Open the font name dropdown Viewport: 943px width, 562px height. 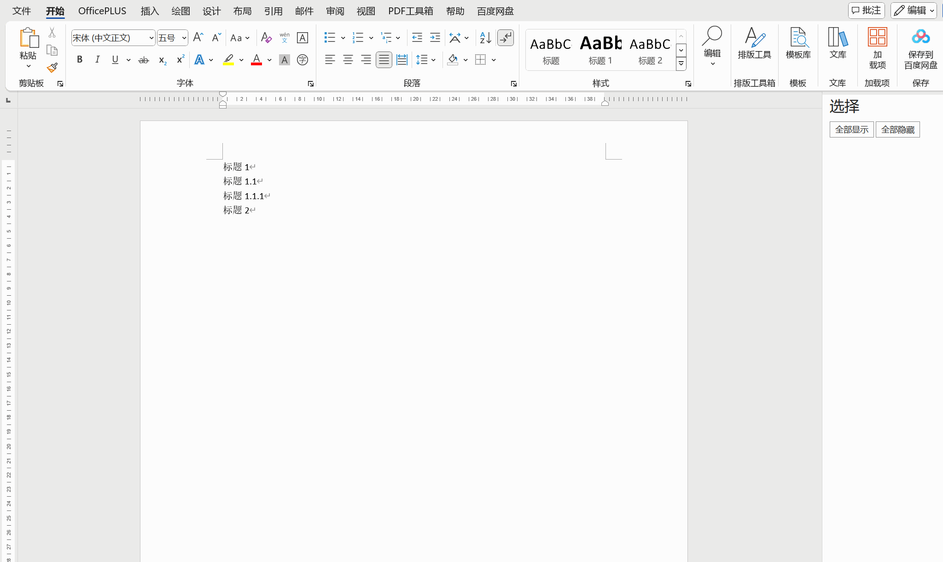[151, 38]
